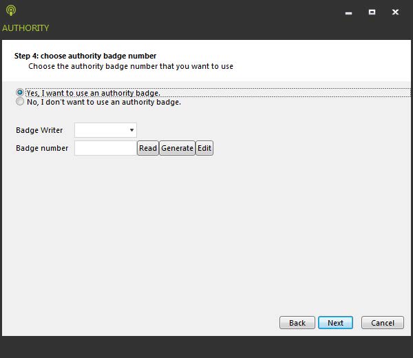This screenshot has width=413, height=358.
Task: Minimize the Authority wizard window
Action: (349, 12)
